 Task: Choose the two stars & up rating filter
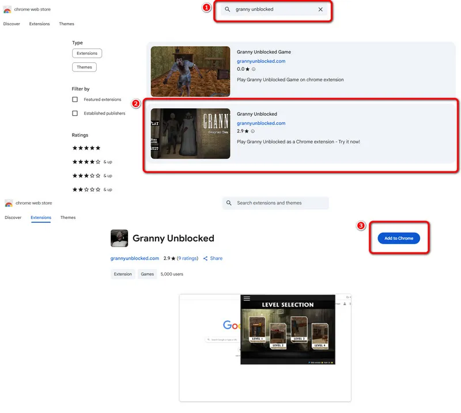tap(92, 190)
